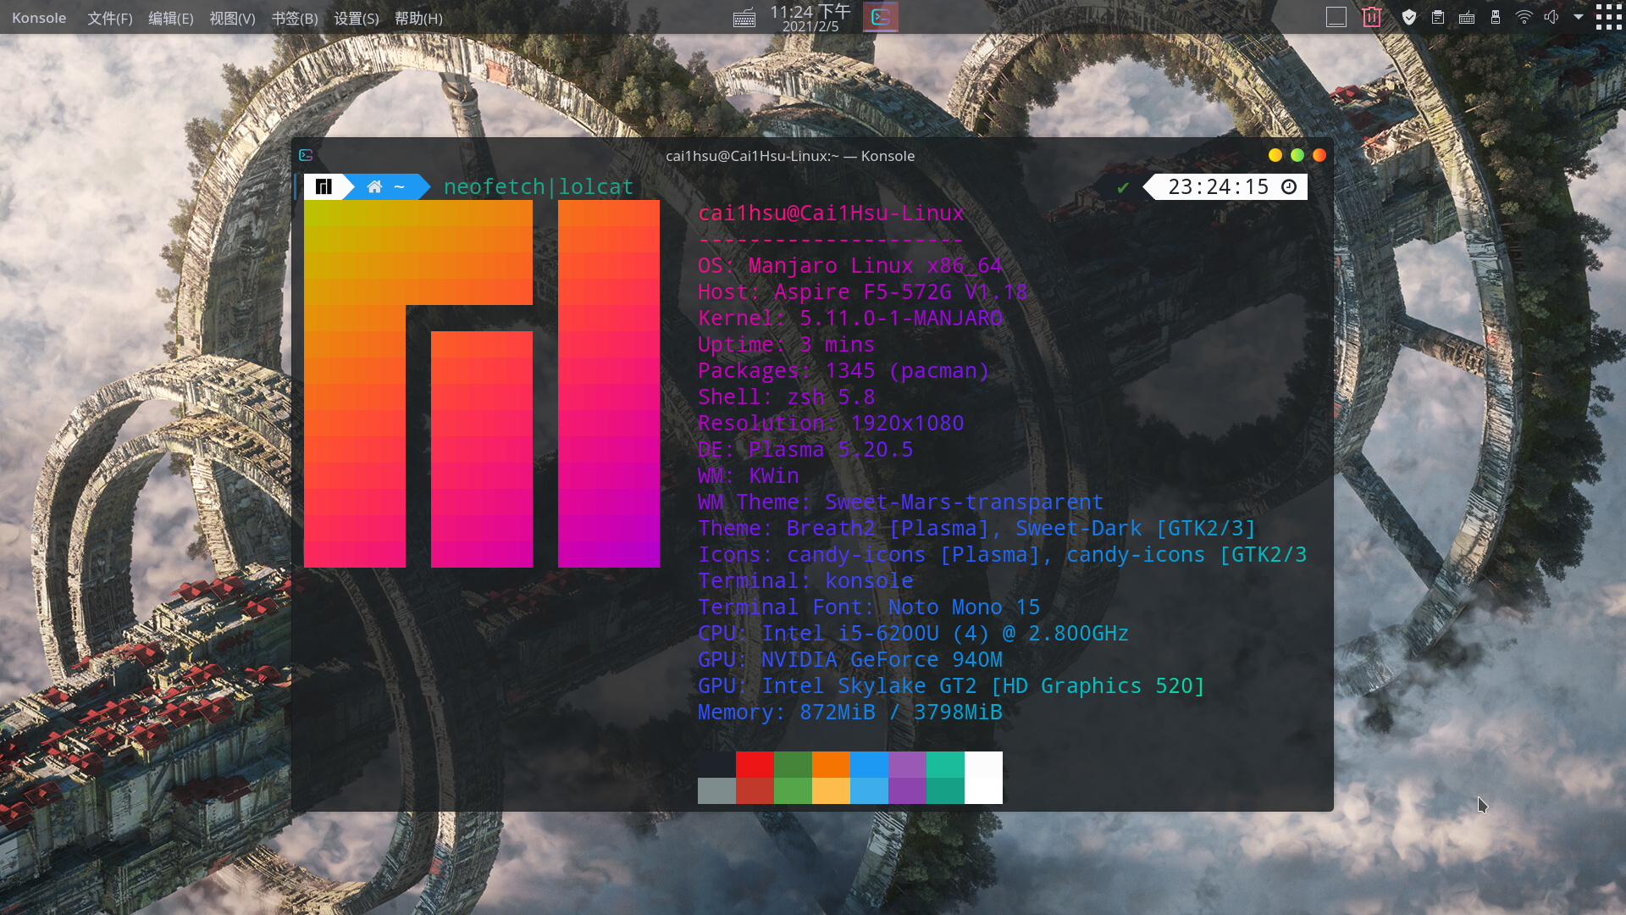Click the clock icon beside the terminal time display
The width and height of the screenshot is (1626, 915).
click(1288, 186)
